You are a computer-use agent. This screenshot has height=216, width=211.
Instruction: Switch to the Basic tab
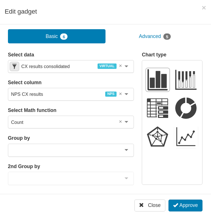tap(57, 36)
